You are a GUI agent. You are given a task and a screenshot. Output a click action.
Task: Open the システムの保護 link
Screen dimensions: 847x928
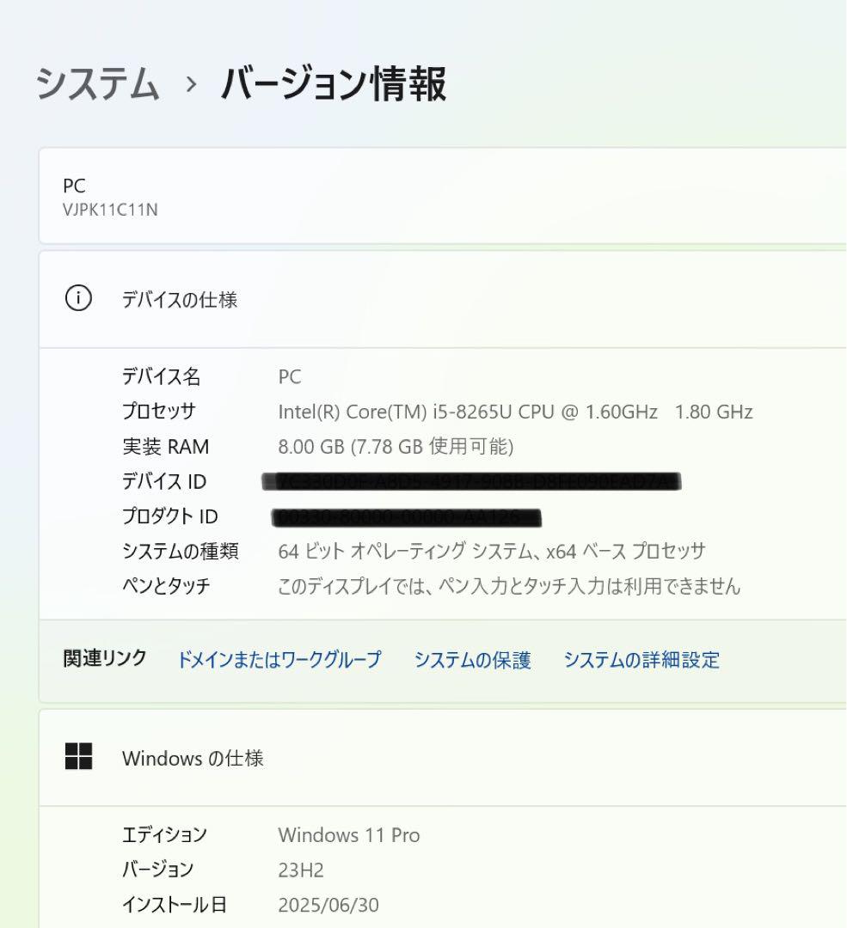tap(472, 659)
